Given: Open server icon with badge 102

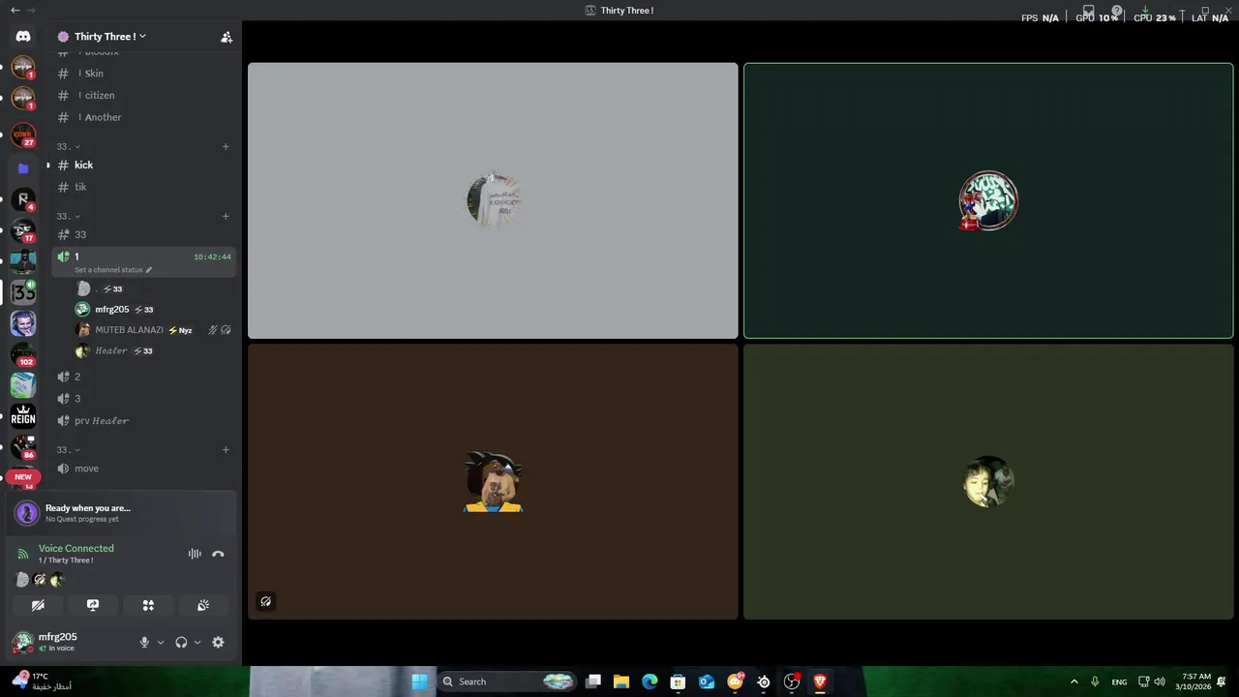Looking at the screenshot, I should point(23,354).
